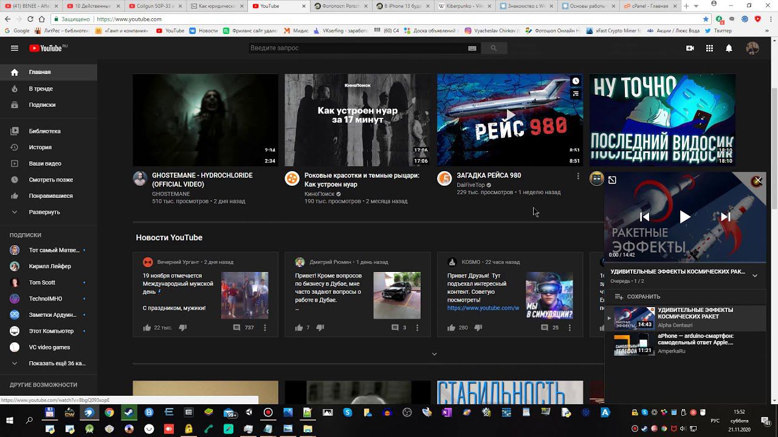Switch to the Kiberpunko browser tab
Screen dimensions: 778x437
click(465, 6)
